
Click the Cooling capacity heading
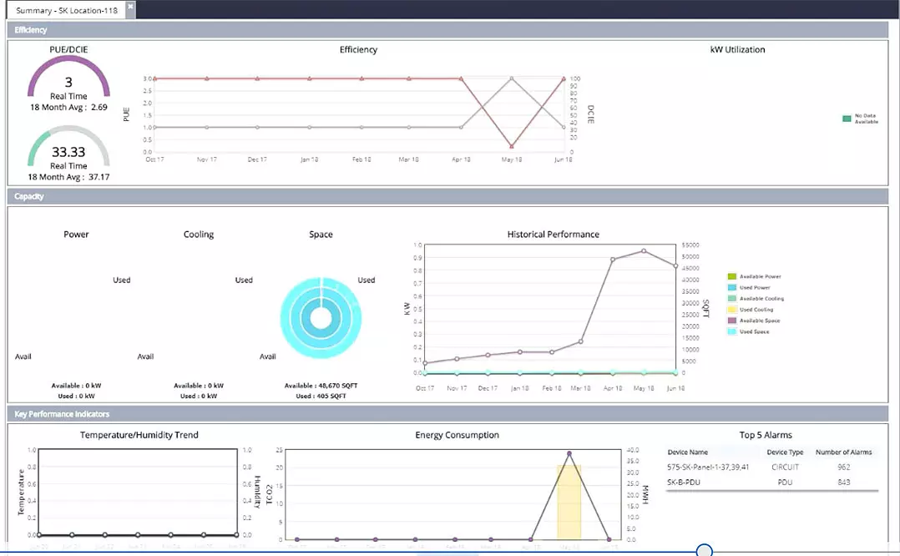[x=199, y=234]
